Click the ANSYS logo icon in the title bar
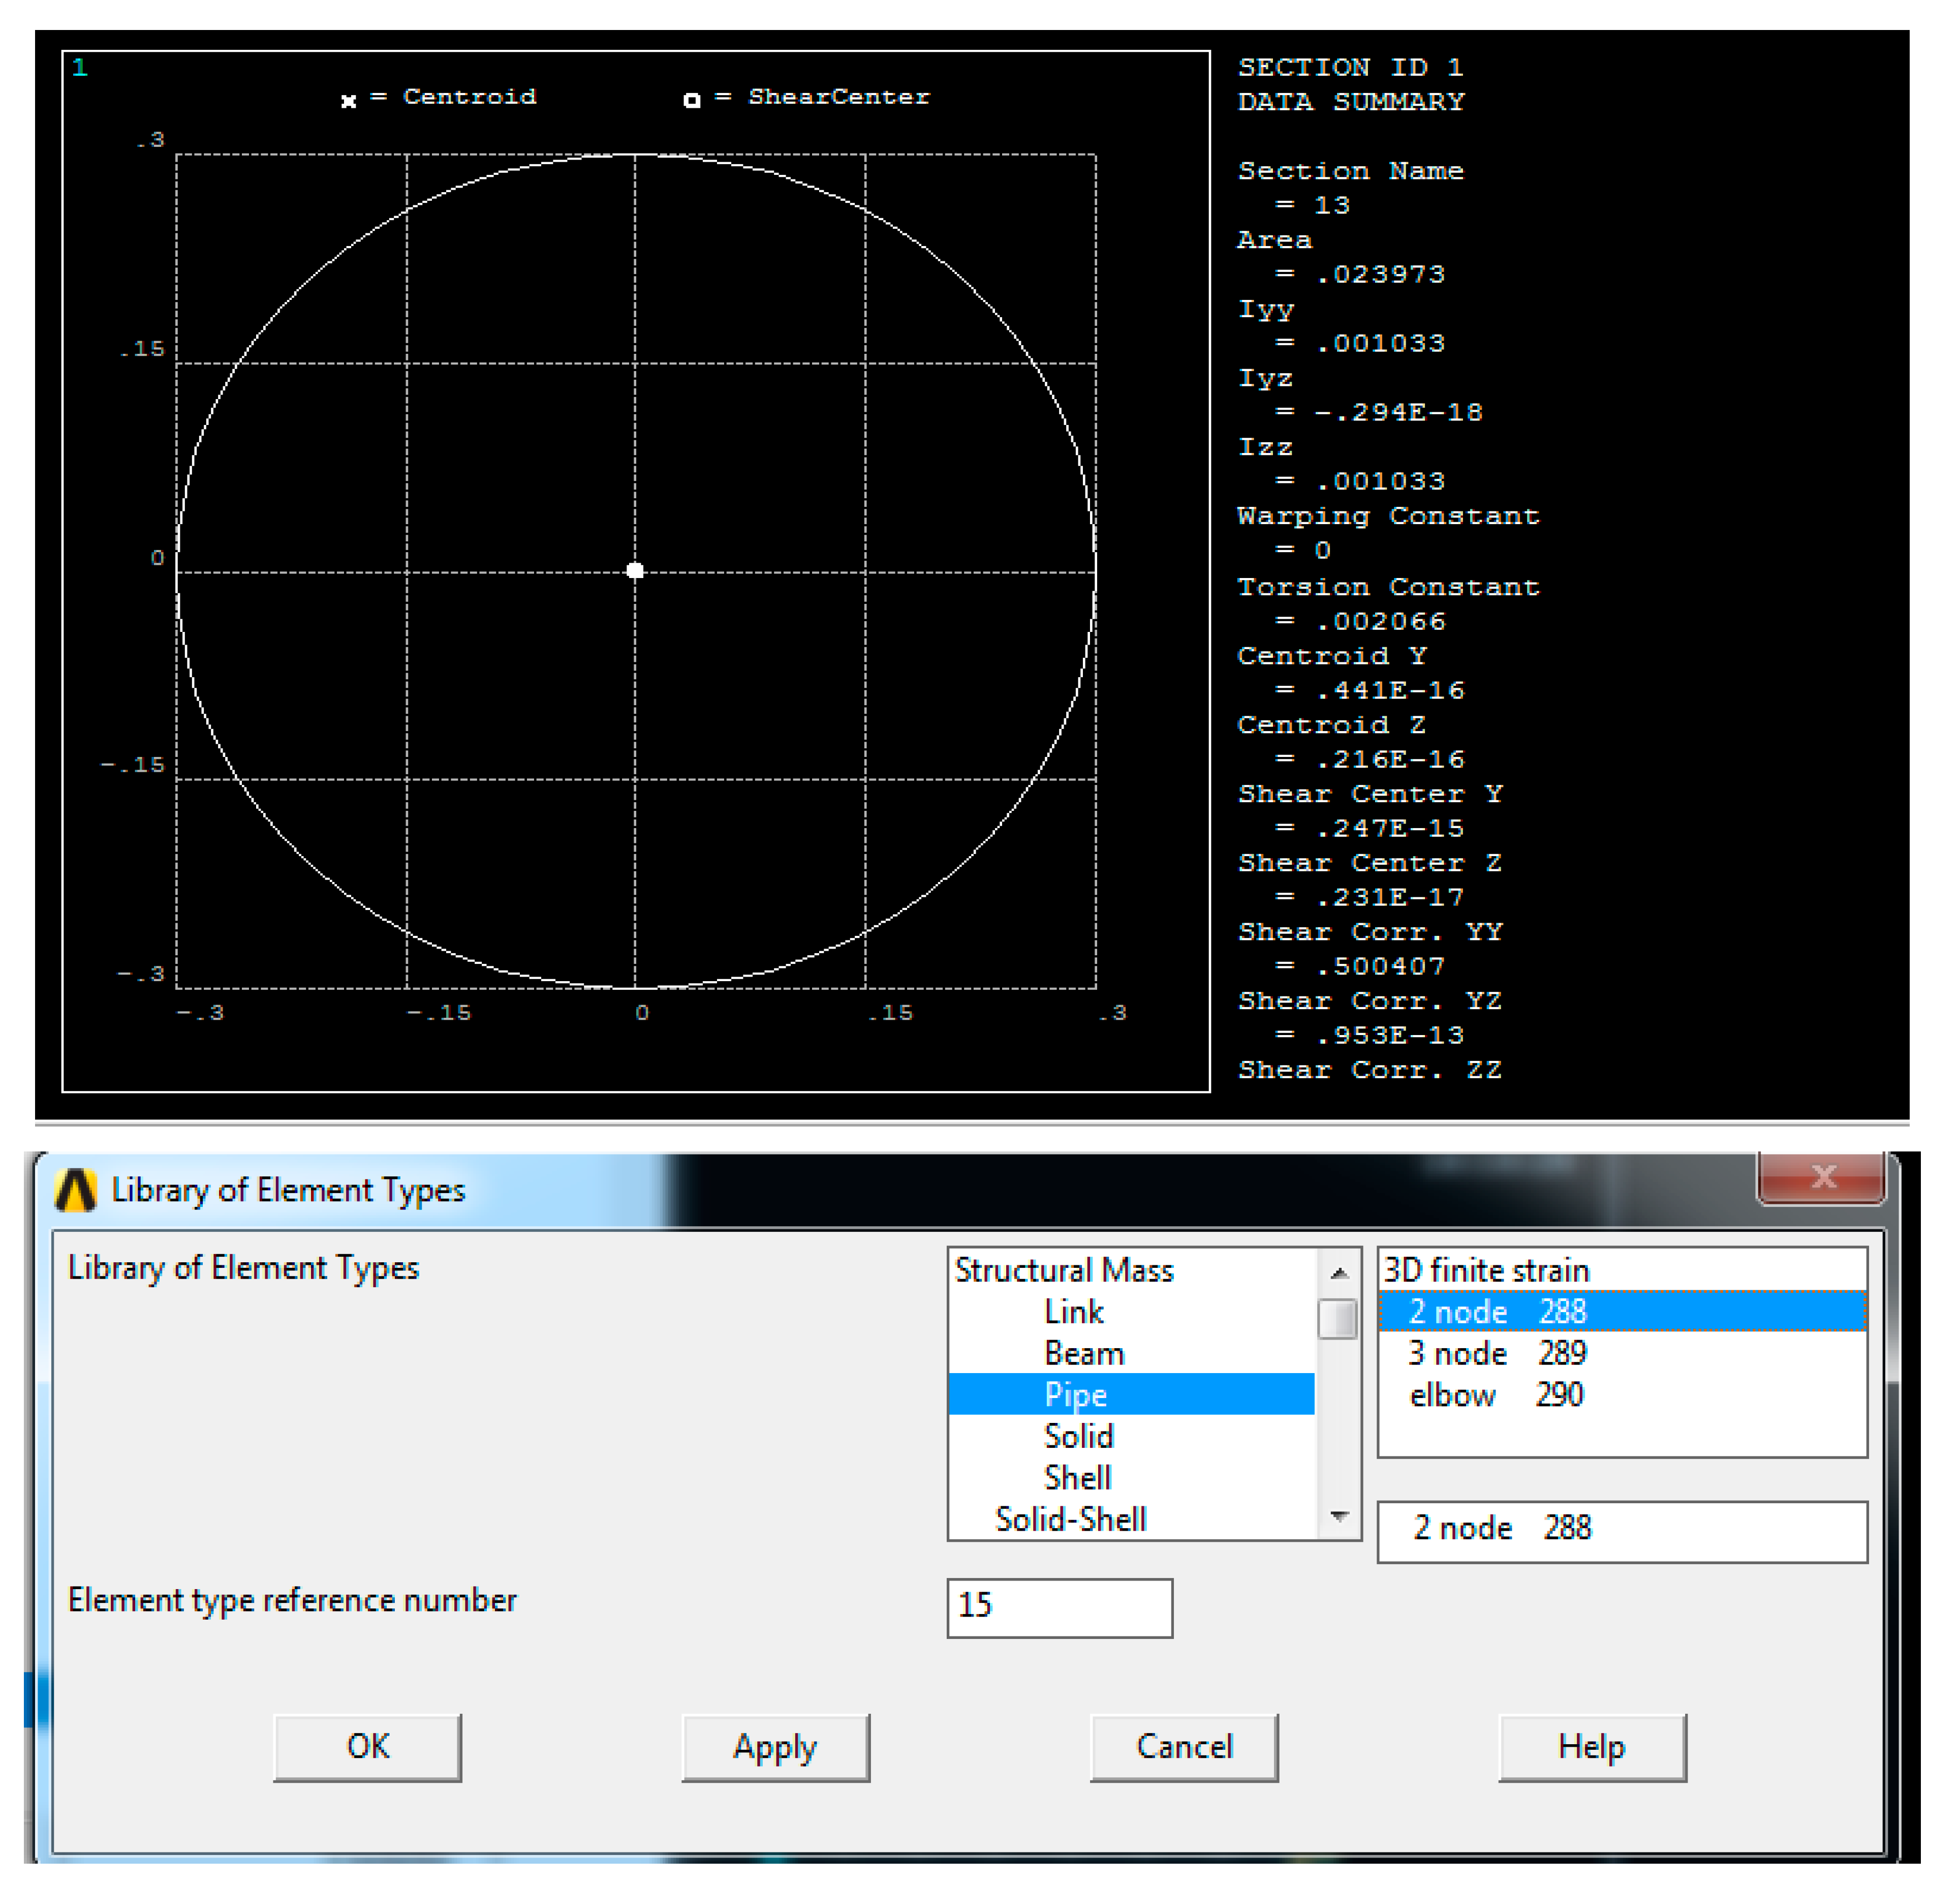The width and height of the screenshot is (1960, 1883). click(x=75, y=1191)
